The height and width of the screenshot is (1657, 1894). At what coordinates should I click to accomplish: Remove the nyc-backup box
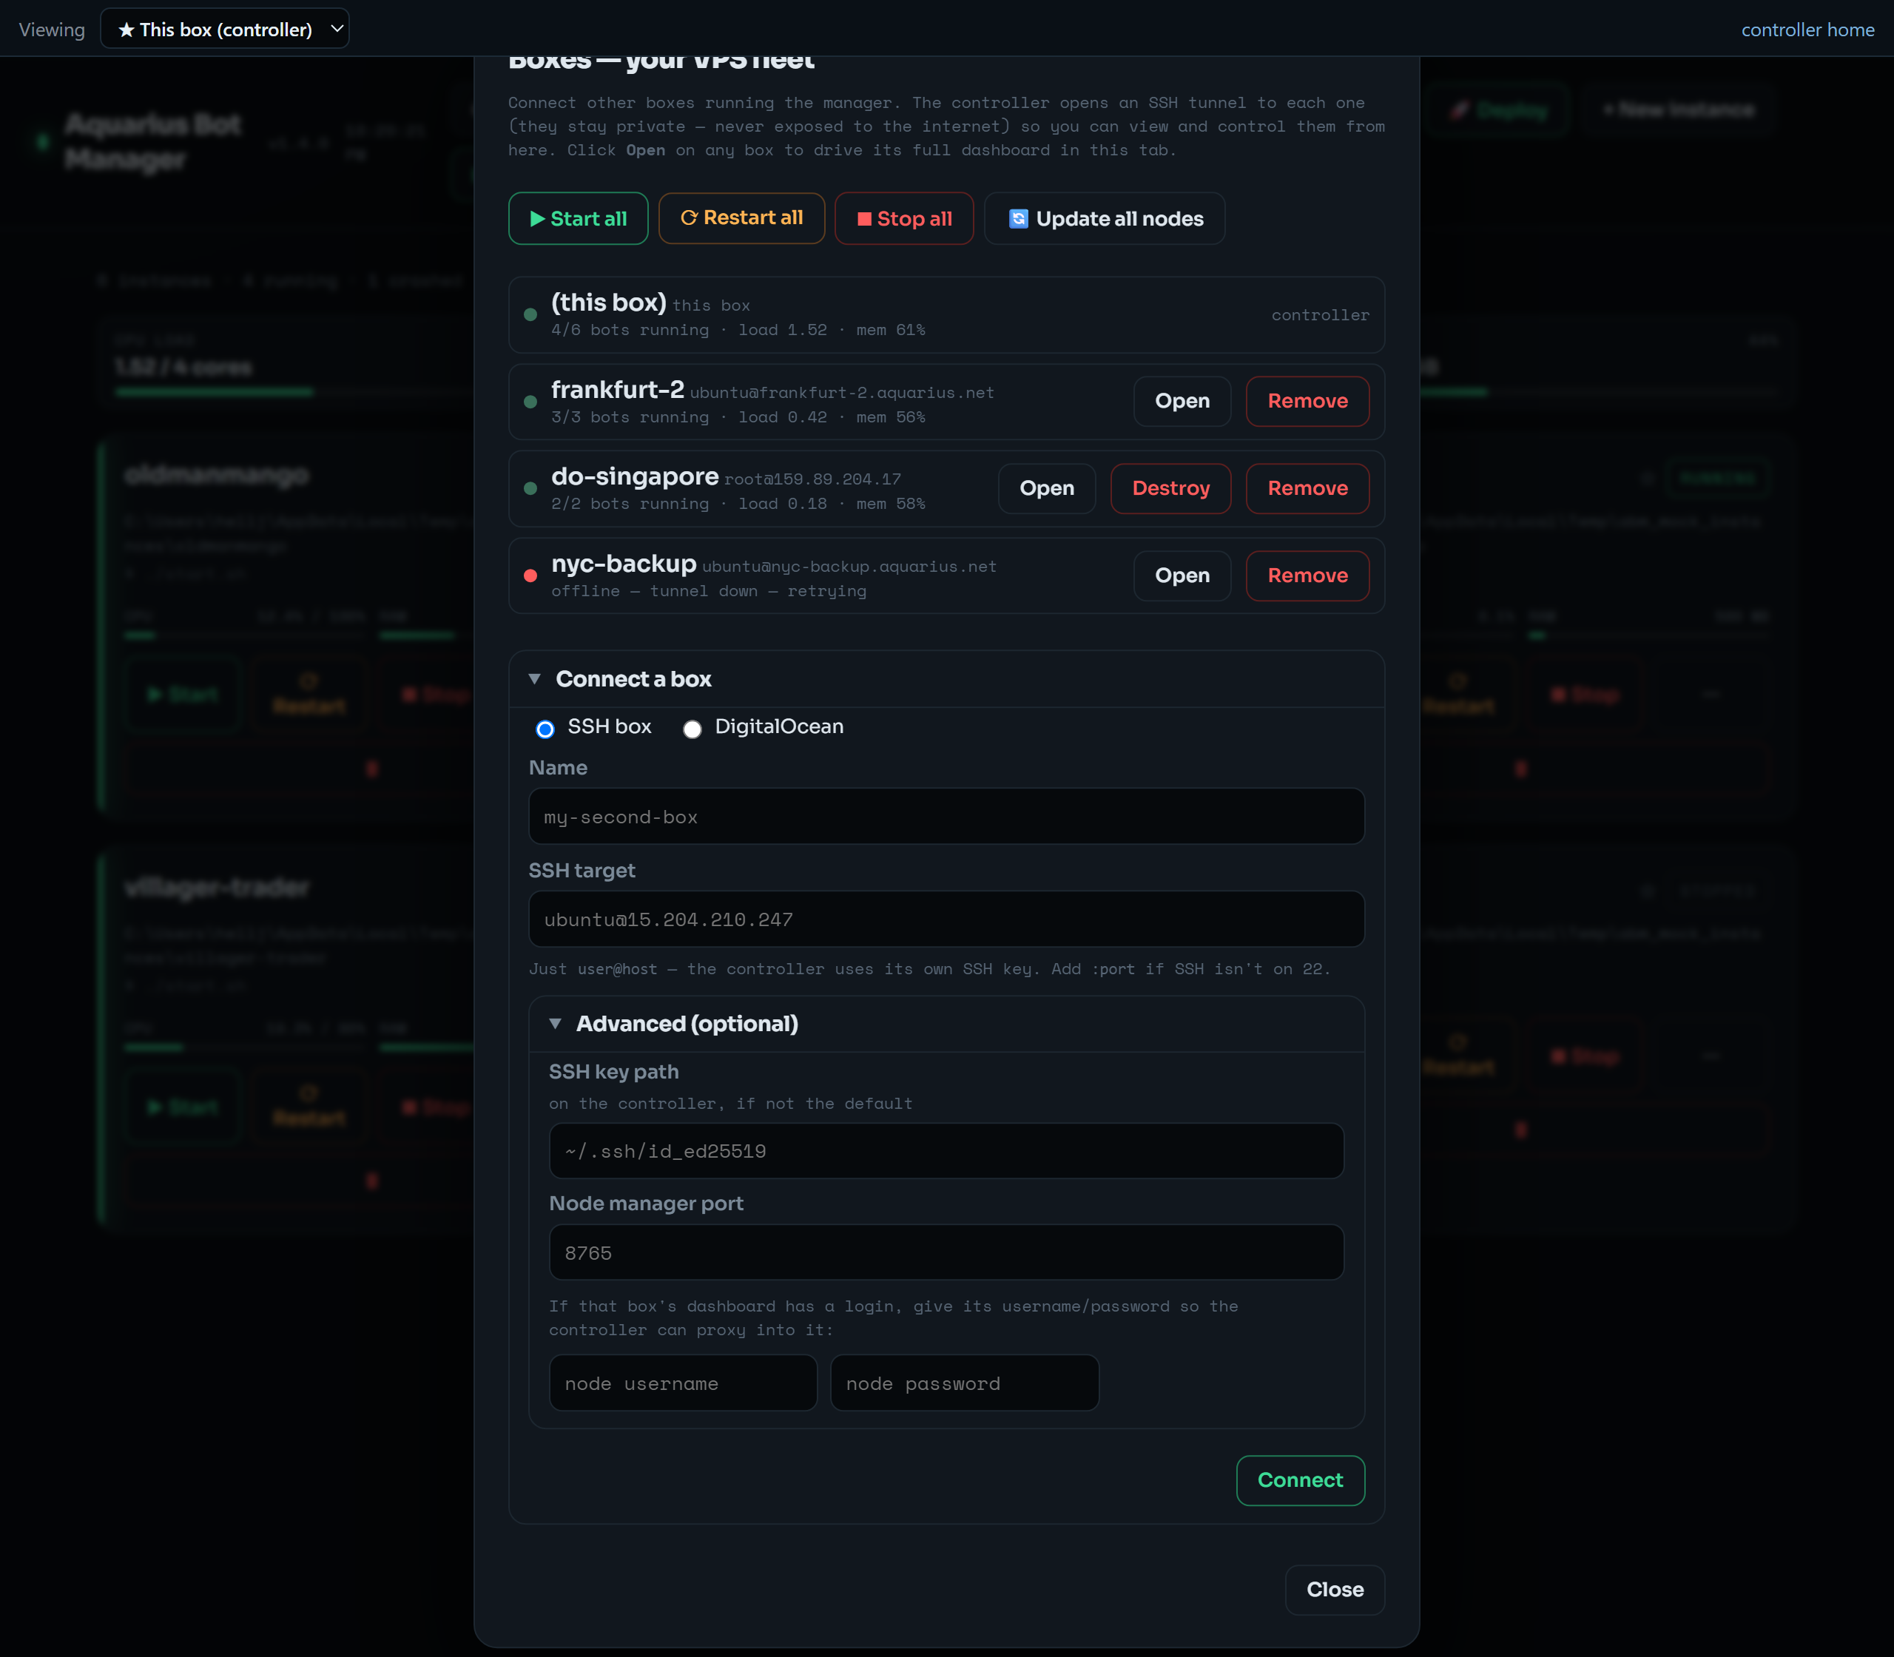point(1308,576)
